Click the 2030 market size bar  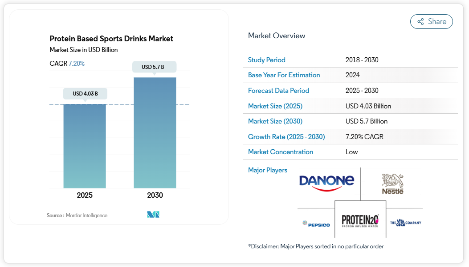[x=155, y=132]
